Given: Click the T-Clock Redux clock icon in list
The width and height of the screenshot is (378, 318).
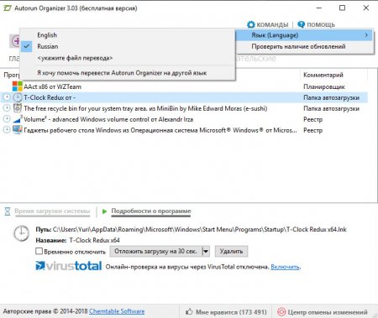Looking at the screenshot, I should [18, 97].
